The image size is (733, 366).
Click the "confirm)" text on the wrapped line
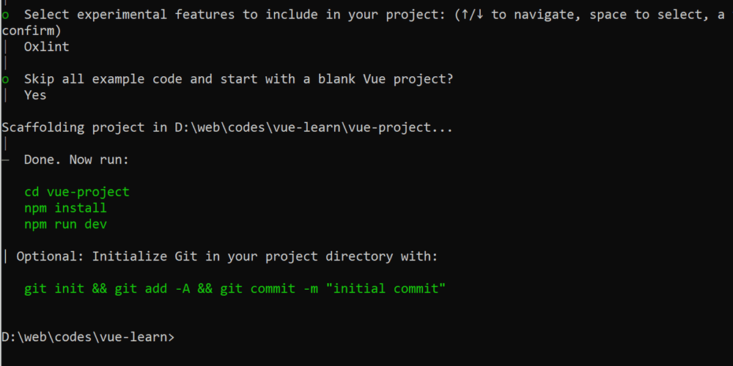coord(32,31)
